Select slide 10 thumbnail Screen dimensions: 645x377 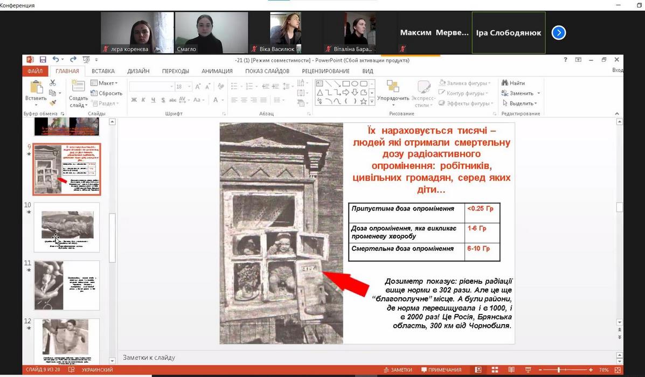67,226
